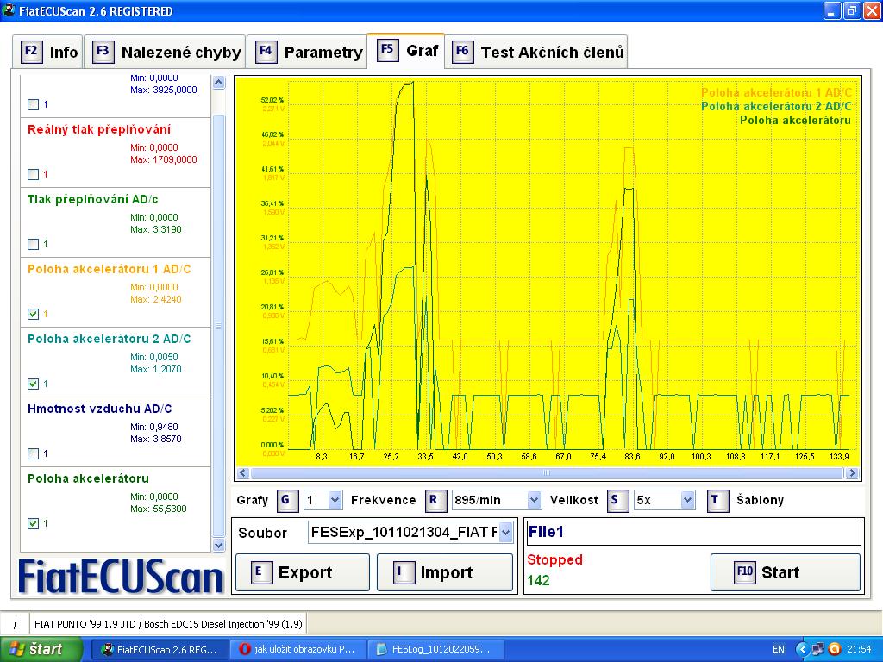This screenshot has height=662, width=883.
Task: Uncheck Poloha akcelerátoru 1 AD/C checkbox
Action: (x=34, y=314)
